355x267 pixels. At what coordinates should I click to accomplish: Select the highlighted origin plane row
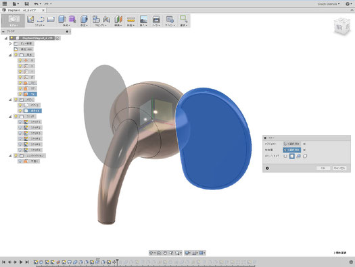coord(27,94)
